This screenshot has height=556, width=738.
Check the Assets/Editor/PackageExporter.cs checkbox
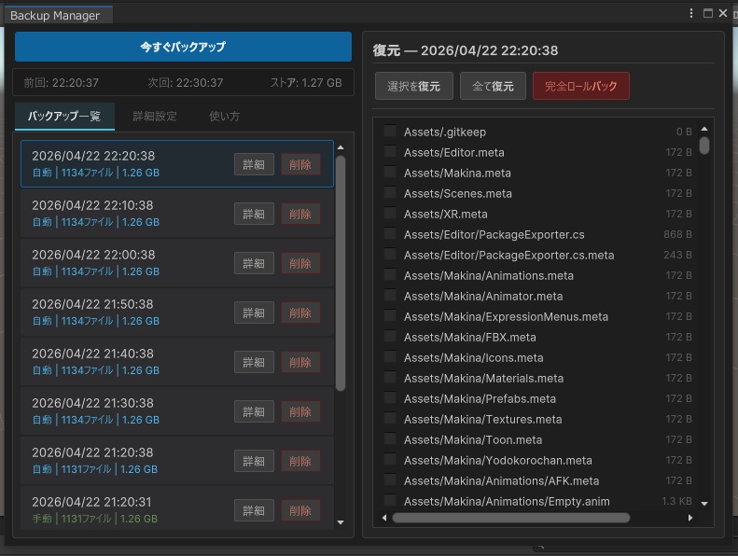[390, 233]
